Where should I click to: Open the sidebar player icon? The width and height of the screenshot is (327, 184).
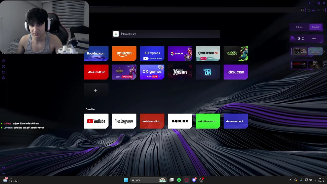click(x=4, y=61)
